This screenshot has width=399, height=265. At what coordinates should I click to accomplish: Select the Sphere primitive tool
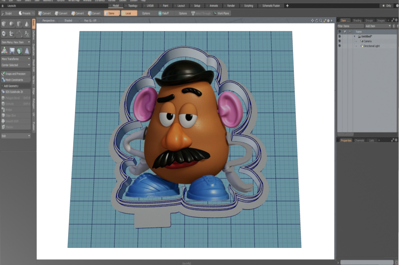[x=12, y=24]
